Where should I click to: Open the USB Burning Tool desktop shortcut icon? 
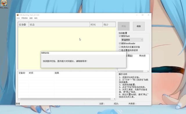(x=4, y=4)
